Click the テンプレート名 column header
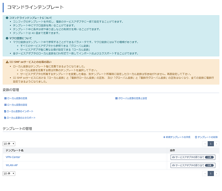This screenshot has height=191, width=222. point(15,150)
